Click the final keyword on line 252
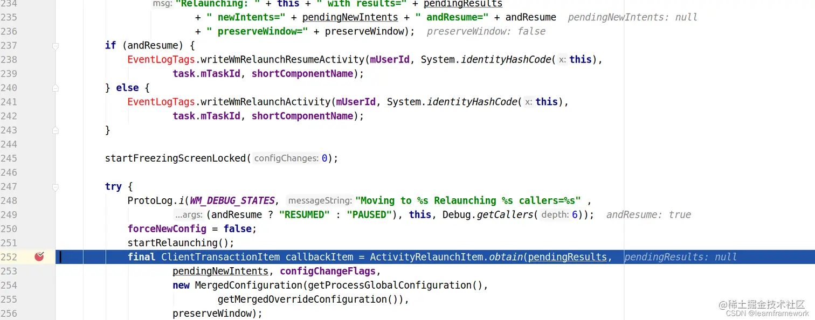 pyautogui.click(x=142, y=257)
